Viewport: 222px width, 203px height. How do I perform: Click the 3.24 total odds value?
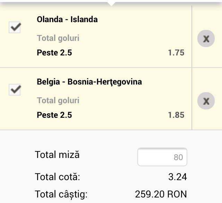(x=177, y=177)
